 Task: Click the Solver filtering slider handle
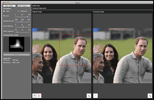pos(23,27)
